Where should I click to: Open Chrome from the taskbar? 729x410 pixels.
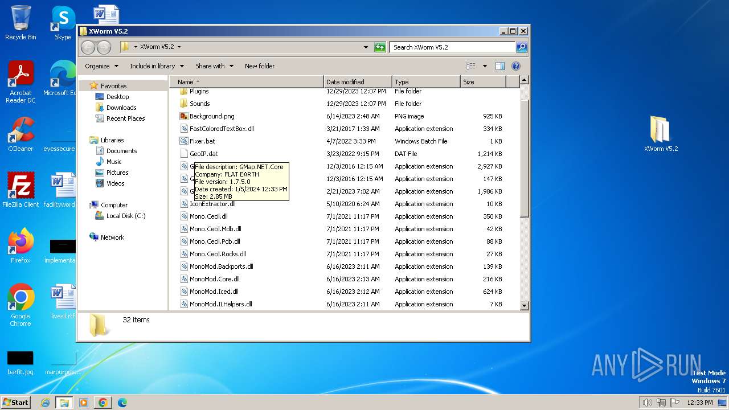(103, 403)
